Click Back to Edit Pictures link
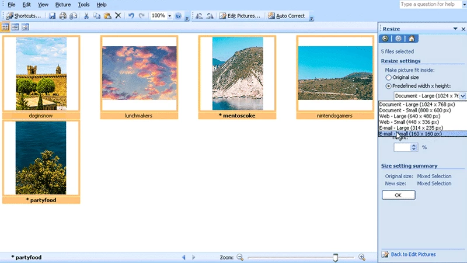The width and height of the screenshot is (467, 263). tap(413, 254)
